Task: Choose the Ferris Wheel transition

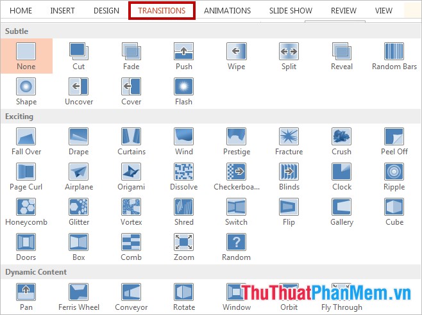Action: coord(79,297)
